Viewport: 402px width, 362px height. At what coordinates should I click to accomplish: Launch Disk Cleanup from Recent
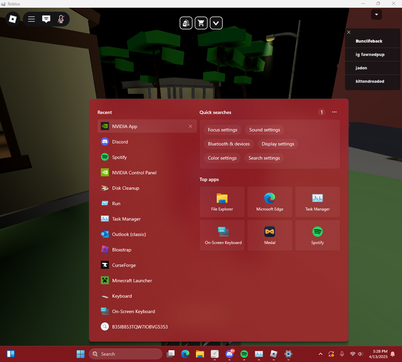(147, 188)
